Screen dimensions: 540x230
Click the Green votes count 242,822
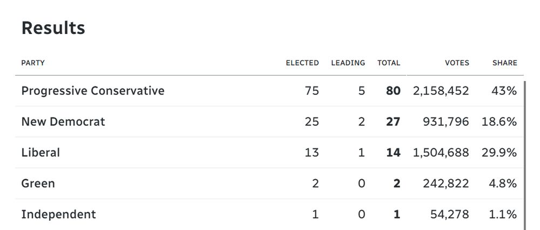click(x=446, y=184)
